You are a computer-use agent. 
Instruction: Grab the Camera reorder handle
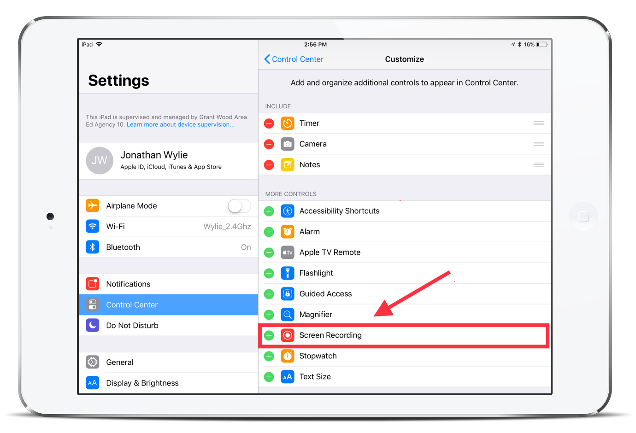coord(538,144)
